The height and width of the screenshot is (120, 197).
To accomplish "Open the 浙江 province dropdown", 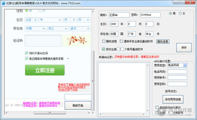I will click(x=58, y=29).
